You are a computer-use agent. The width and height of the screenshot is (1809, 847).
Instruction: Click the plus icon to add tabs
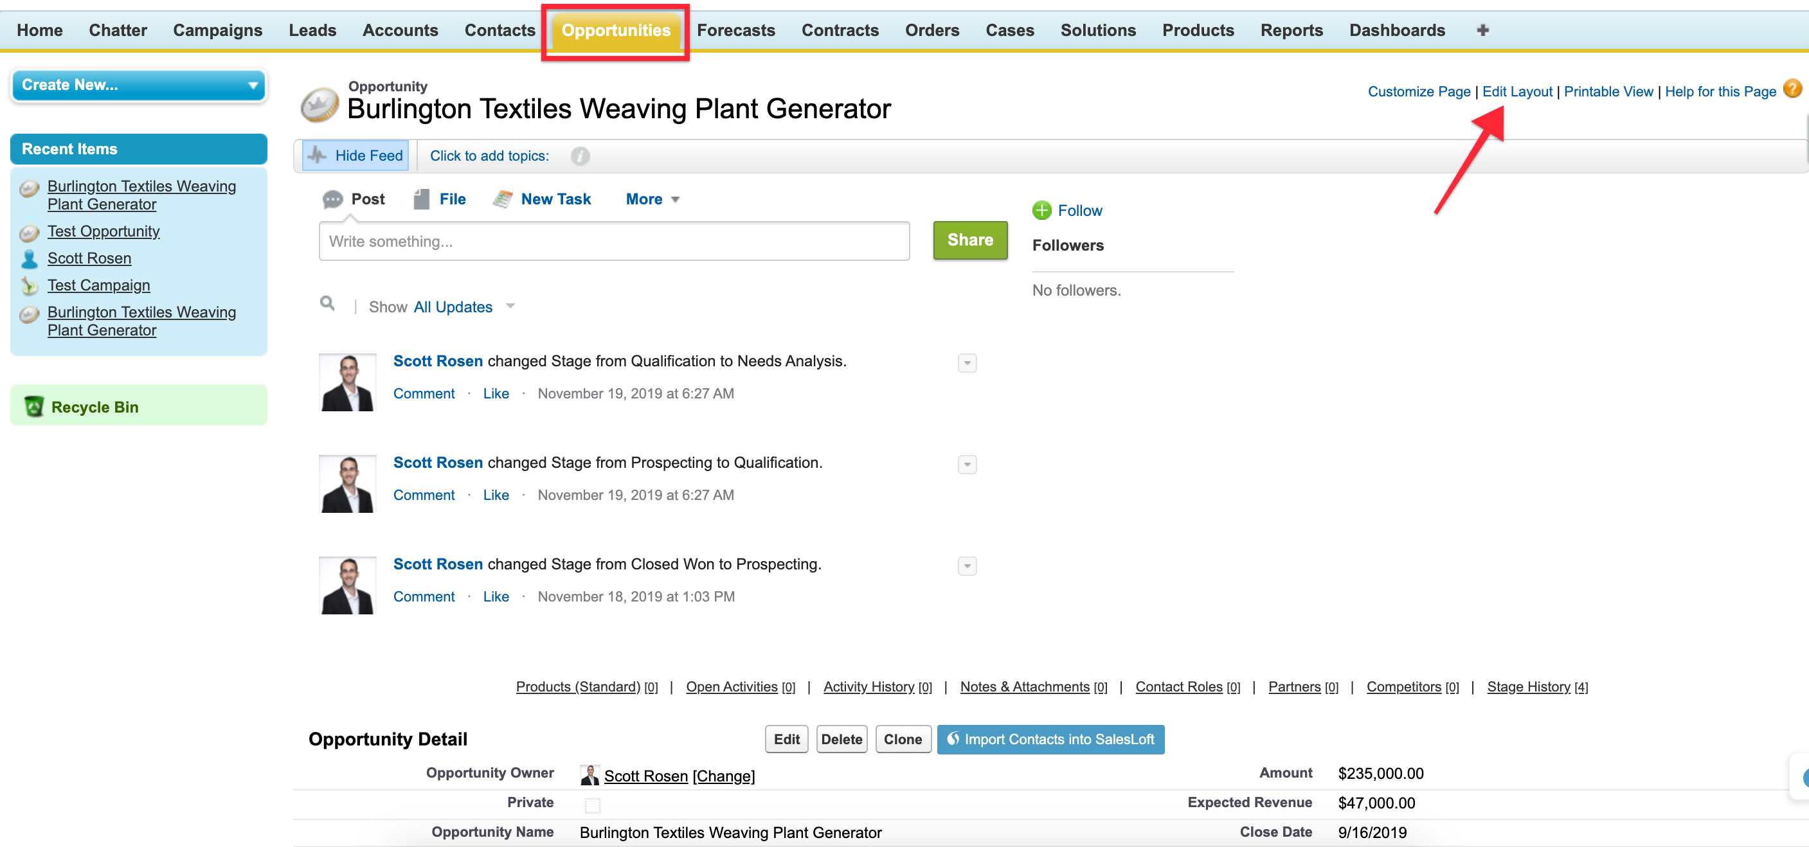(1482, 30)
